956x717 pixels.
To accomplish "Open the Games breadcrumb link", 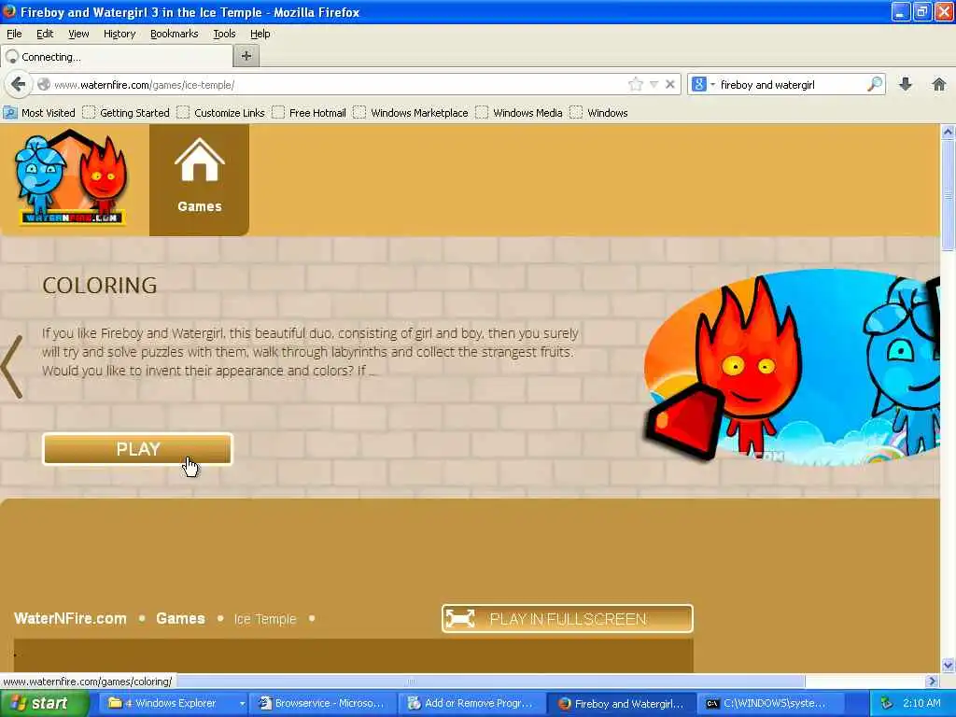I will click(x=180, y=618).
